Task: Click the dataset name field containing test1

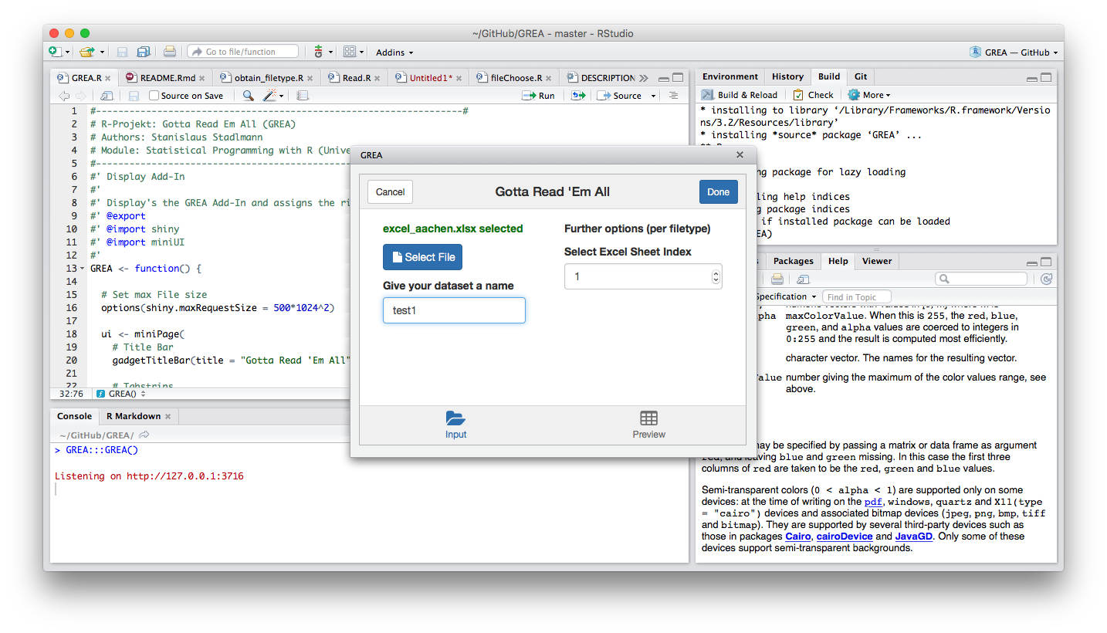Action: [x=454, y=310]
